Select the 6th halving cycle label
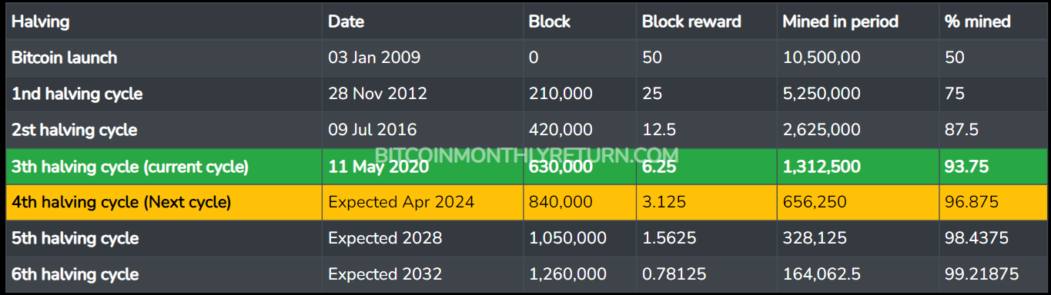 [x=75, y=274]
